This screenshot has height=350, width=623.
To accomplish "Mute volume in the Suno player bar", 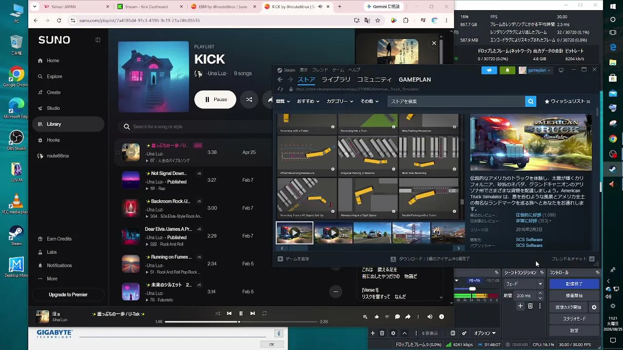I will click(430, 317).
